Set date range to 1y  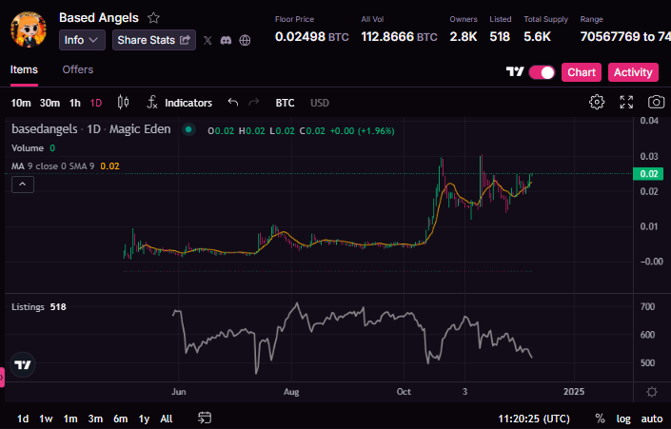(144, 419)
